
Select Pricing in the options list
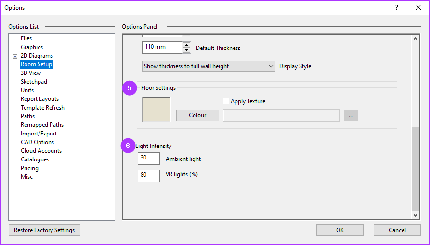30,168
